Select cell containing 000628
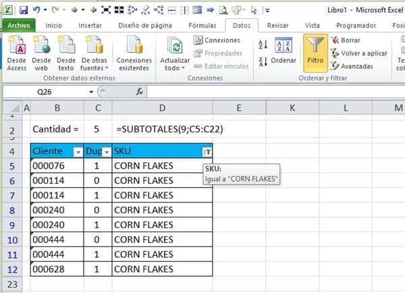Viewport: 405px width, 293px height. [x=57, y=269]
